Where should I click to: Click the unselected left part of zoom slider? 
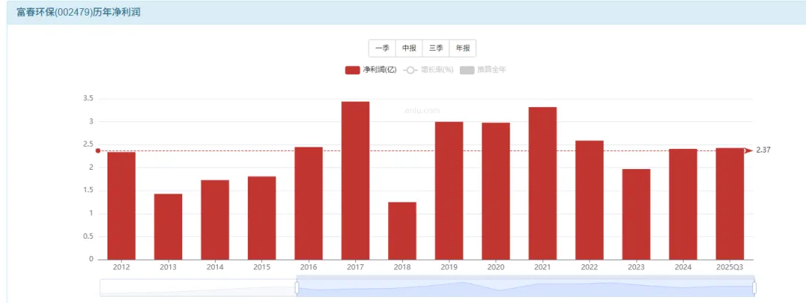coord(198,287)
